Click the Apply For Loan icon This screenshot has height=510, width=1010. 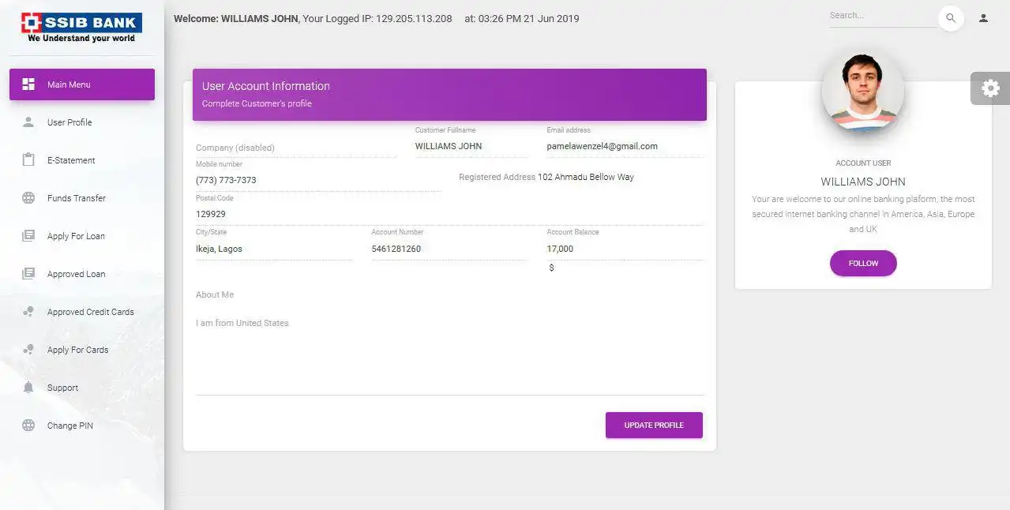coord(28,236)
